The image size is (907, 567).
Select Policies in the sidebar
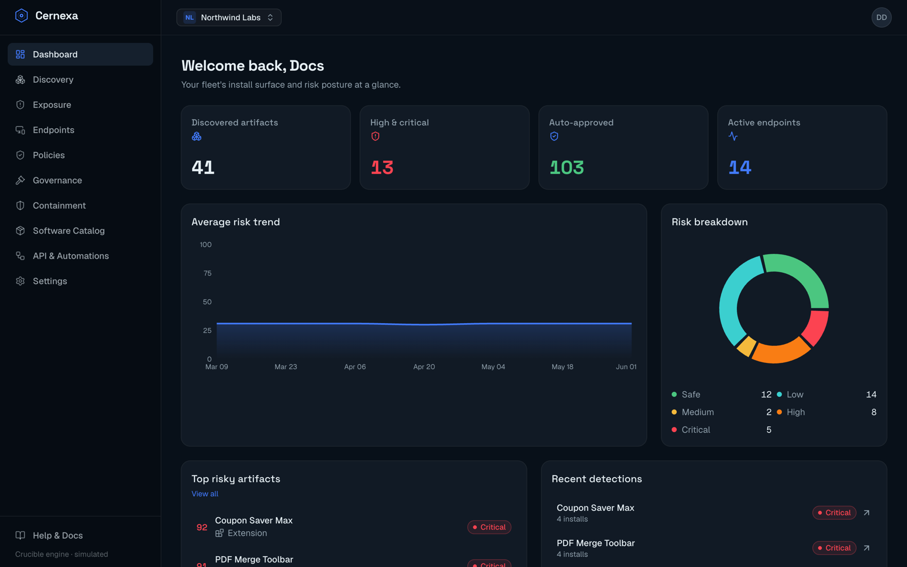(80, 155)
